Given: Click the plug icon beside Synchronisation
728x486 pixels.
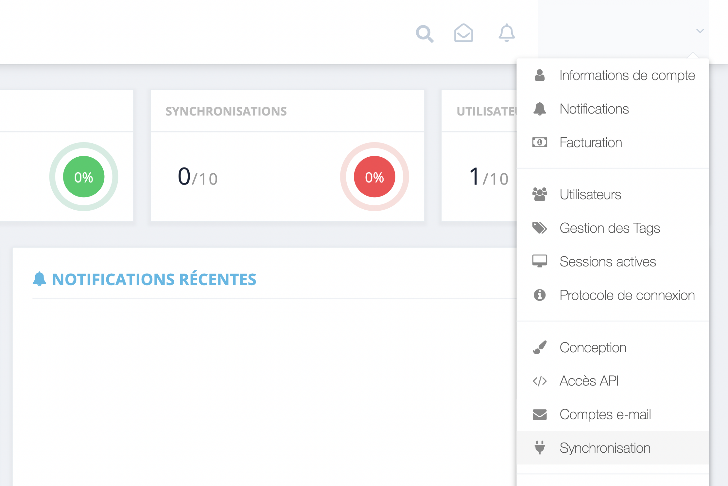Looking at the screenshot, I should coord(539,448).
